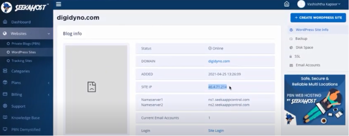Open the digidyno.com domain link
Screen dimensions: 349x136
click(219, 61)
